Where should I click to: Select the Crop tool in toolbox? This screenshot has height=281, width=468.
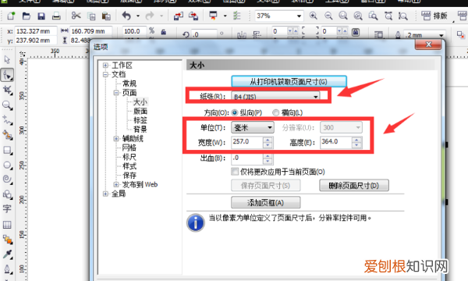tap(7, 91)
